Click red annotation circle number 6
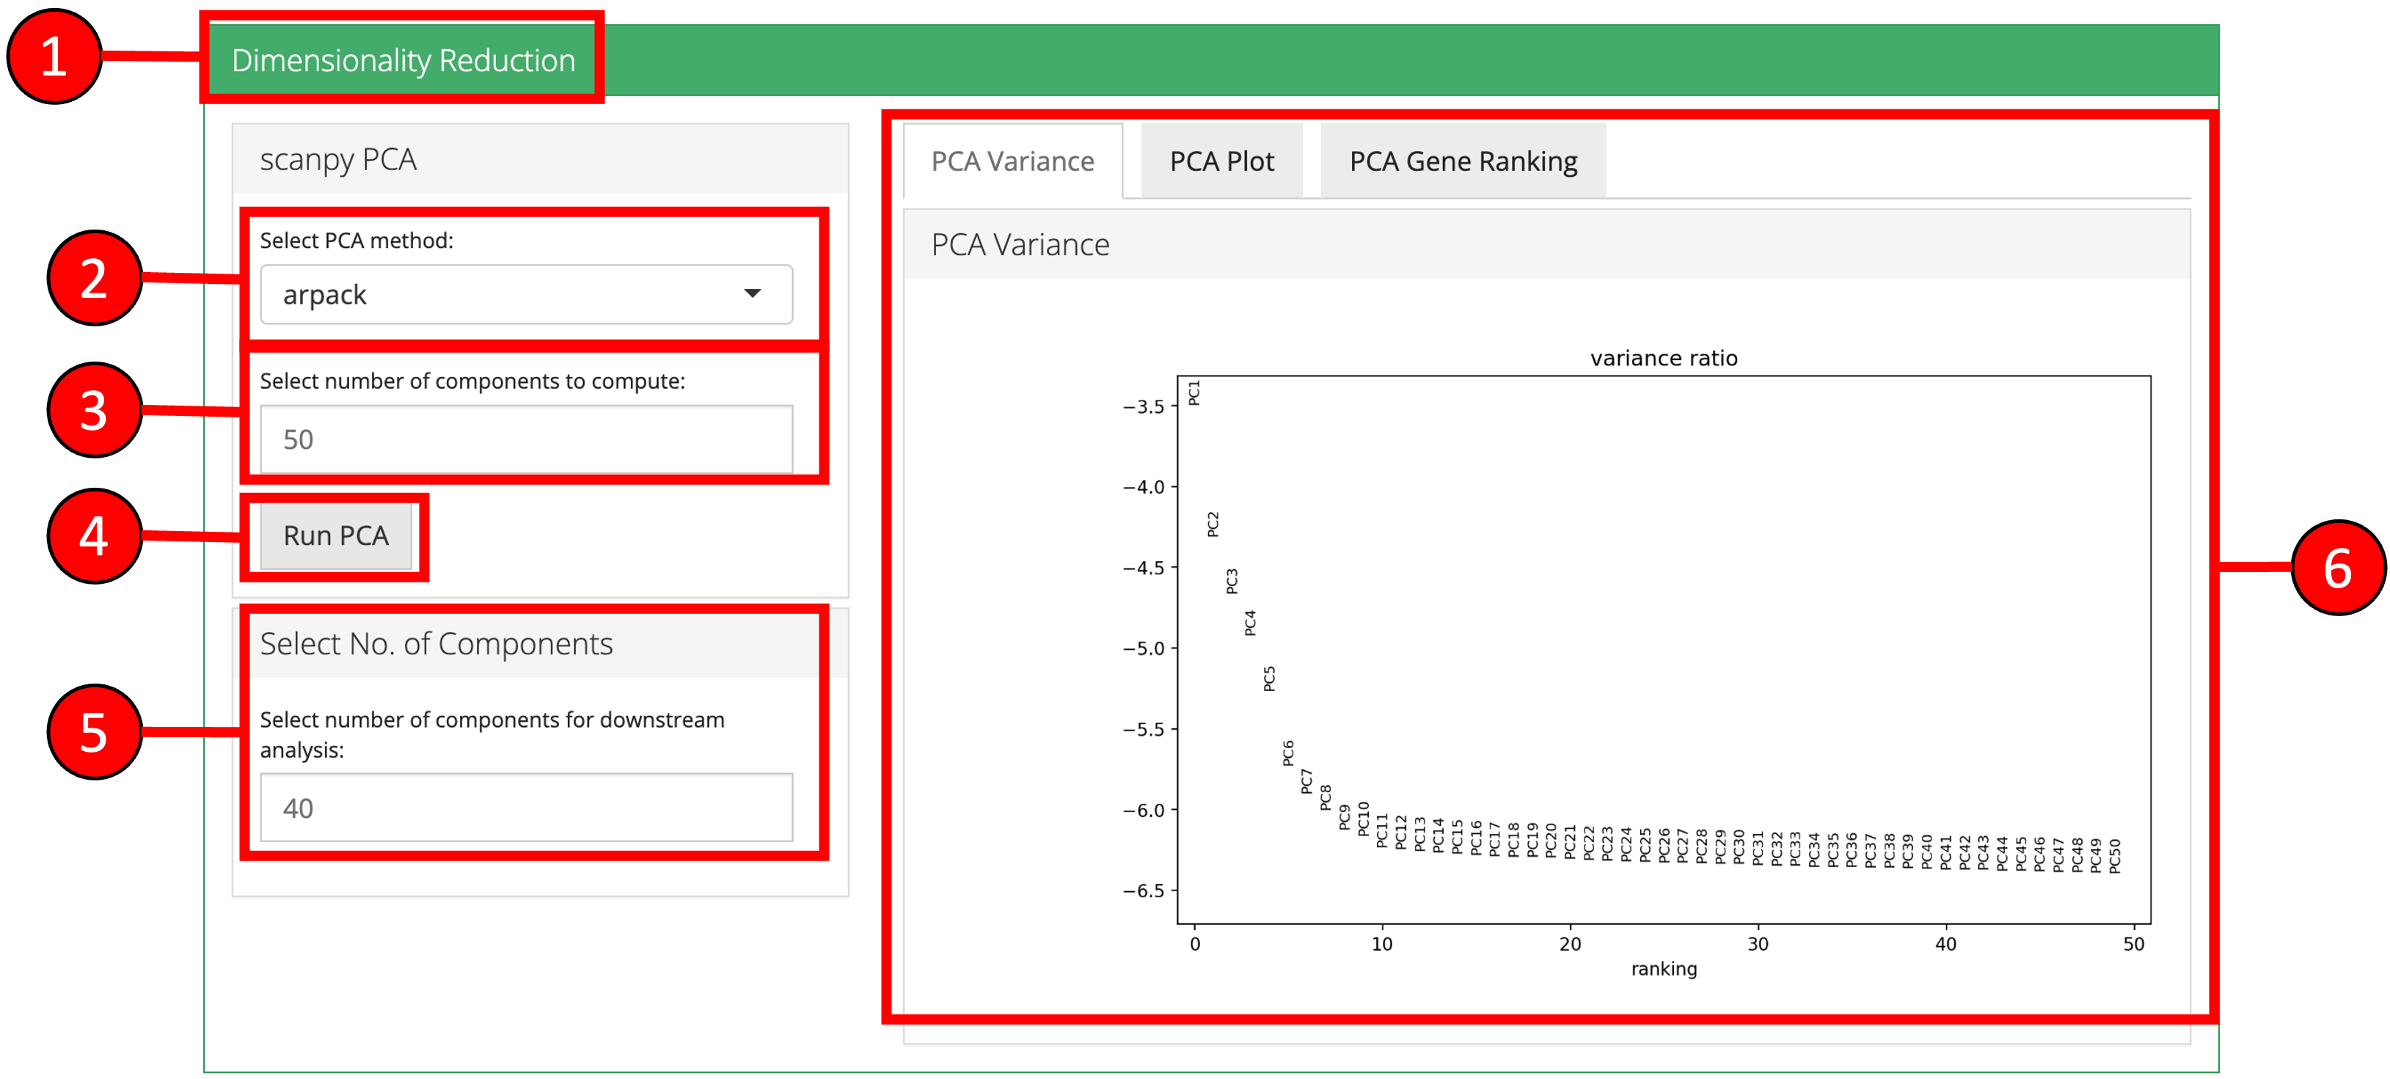 click(2336, 568)
